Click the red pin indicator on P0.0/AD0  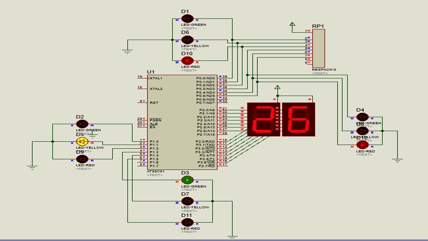point(220,76)
